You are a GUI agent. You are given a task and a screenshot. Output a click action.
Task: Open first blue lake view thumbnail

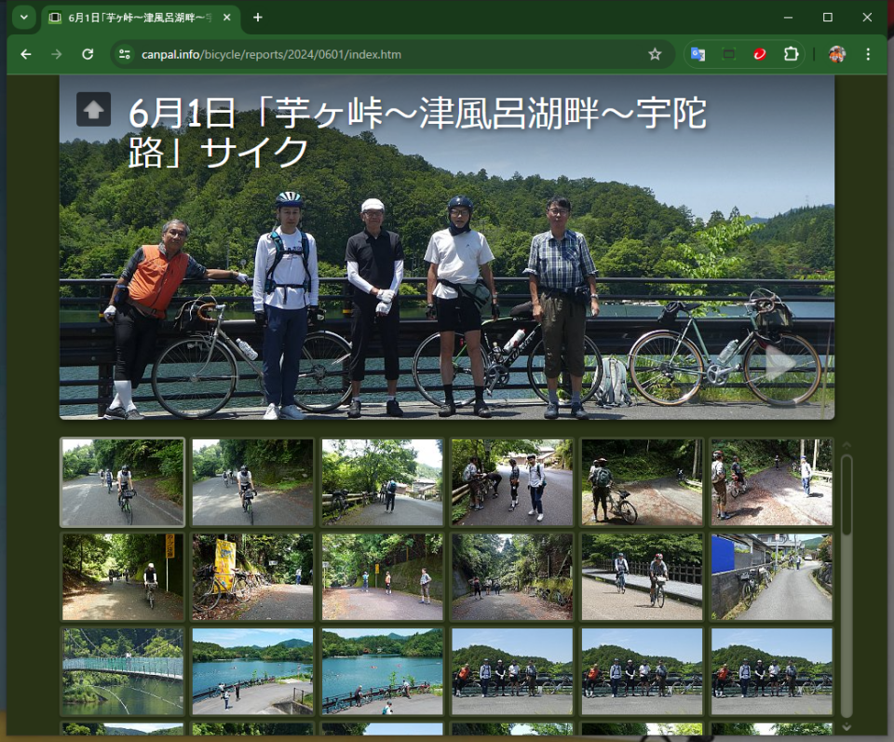tap(252, 671)
